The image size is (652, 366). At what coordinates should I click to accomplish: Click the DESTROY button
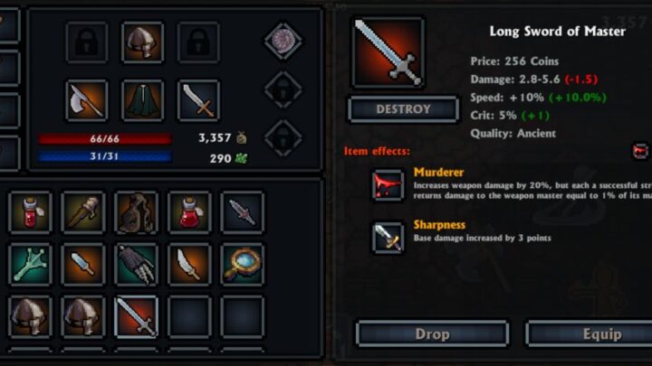(403, 109)
